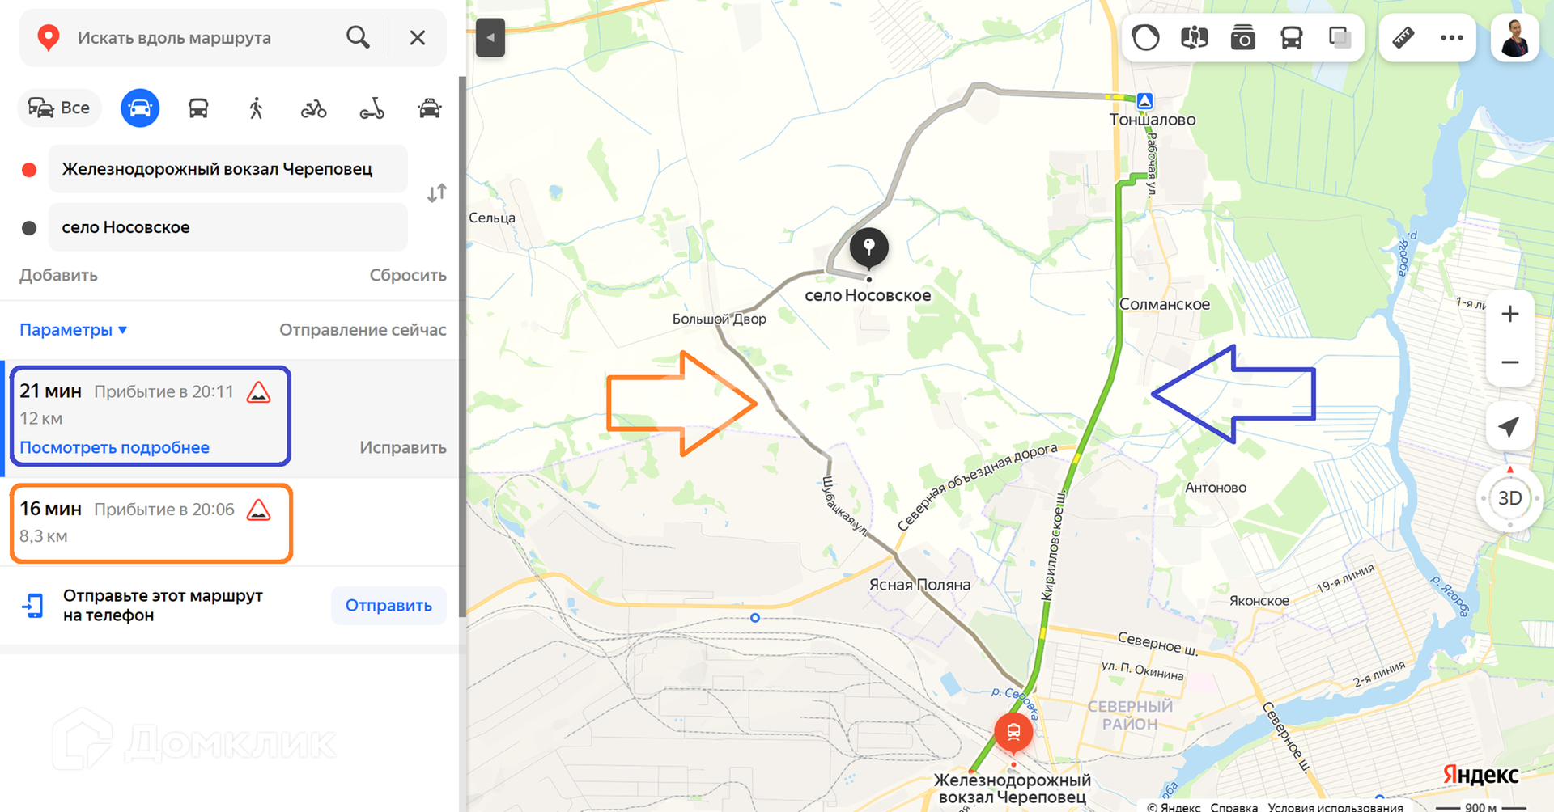Select the walking route mode icon
Screen dimensions: 1554x812
257,108
